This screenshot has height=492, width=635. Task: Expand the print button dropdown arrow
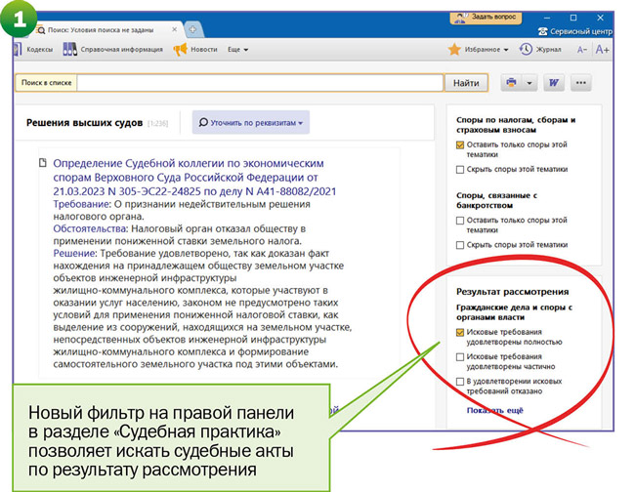point(529,83)
